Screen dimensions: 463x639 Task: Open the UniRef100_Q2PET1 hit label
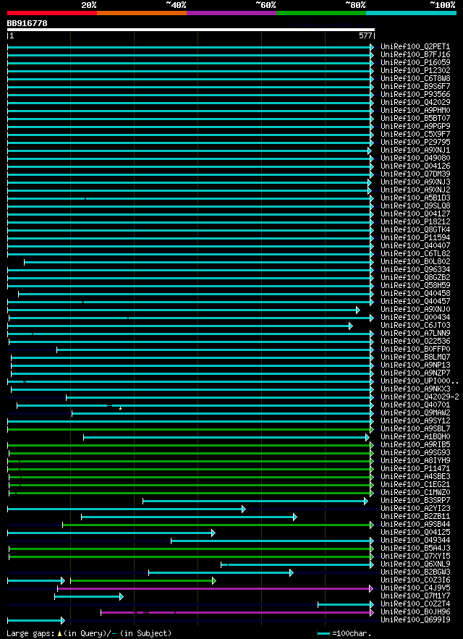click(x=415, y=47)
